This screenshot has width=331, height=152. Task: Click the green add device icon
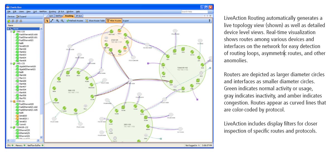[x=9, y=21]
